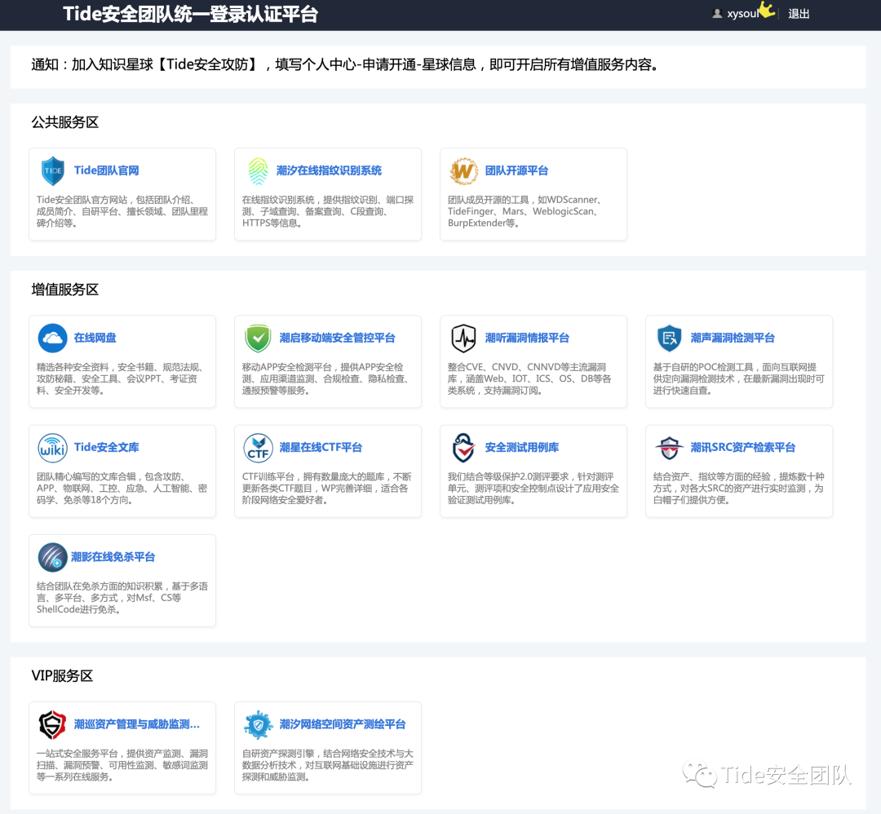Click the xysoul user avatar

point(715,13)
